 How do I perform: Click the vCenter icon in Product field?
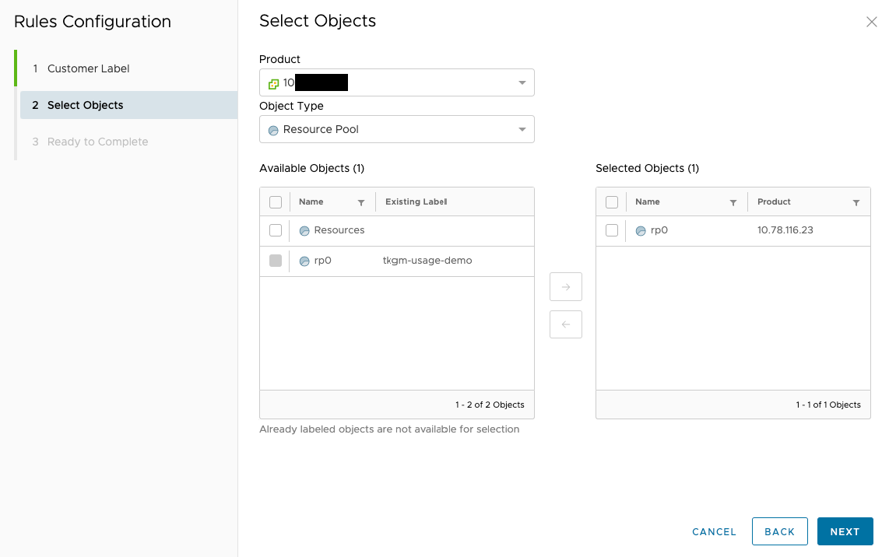pyautogui.click(x=273, y=83)
